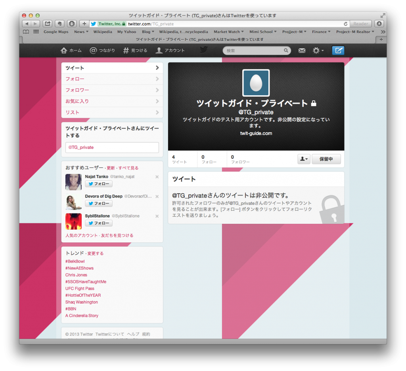Go forward with Safari's forward arrow
The height and width of the screenshot is (371, 406).
point(35,24)
